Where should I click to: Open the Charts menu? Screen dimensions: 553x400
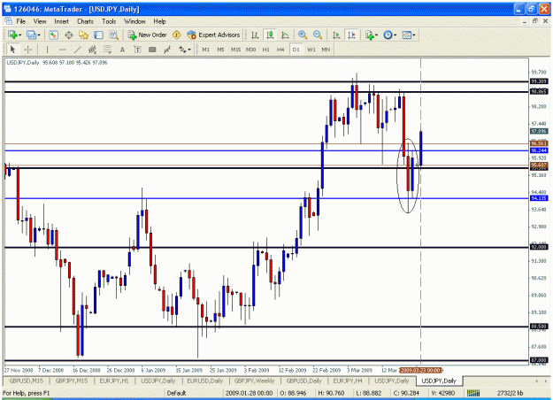[85, 21]
